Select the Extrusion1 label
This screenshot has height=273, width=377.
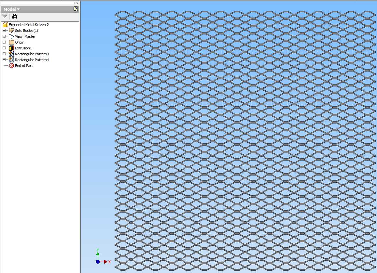(x=23, y=48)
